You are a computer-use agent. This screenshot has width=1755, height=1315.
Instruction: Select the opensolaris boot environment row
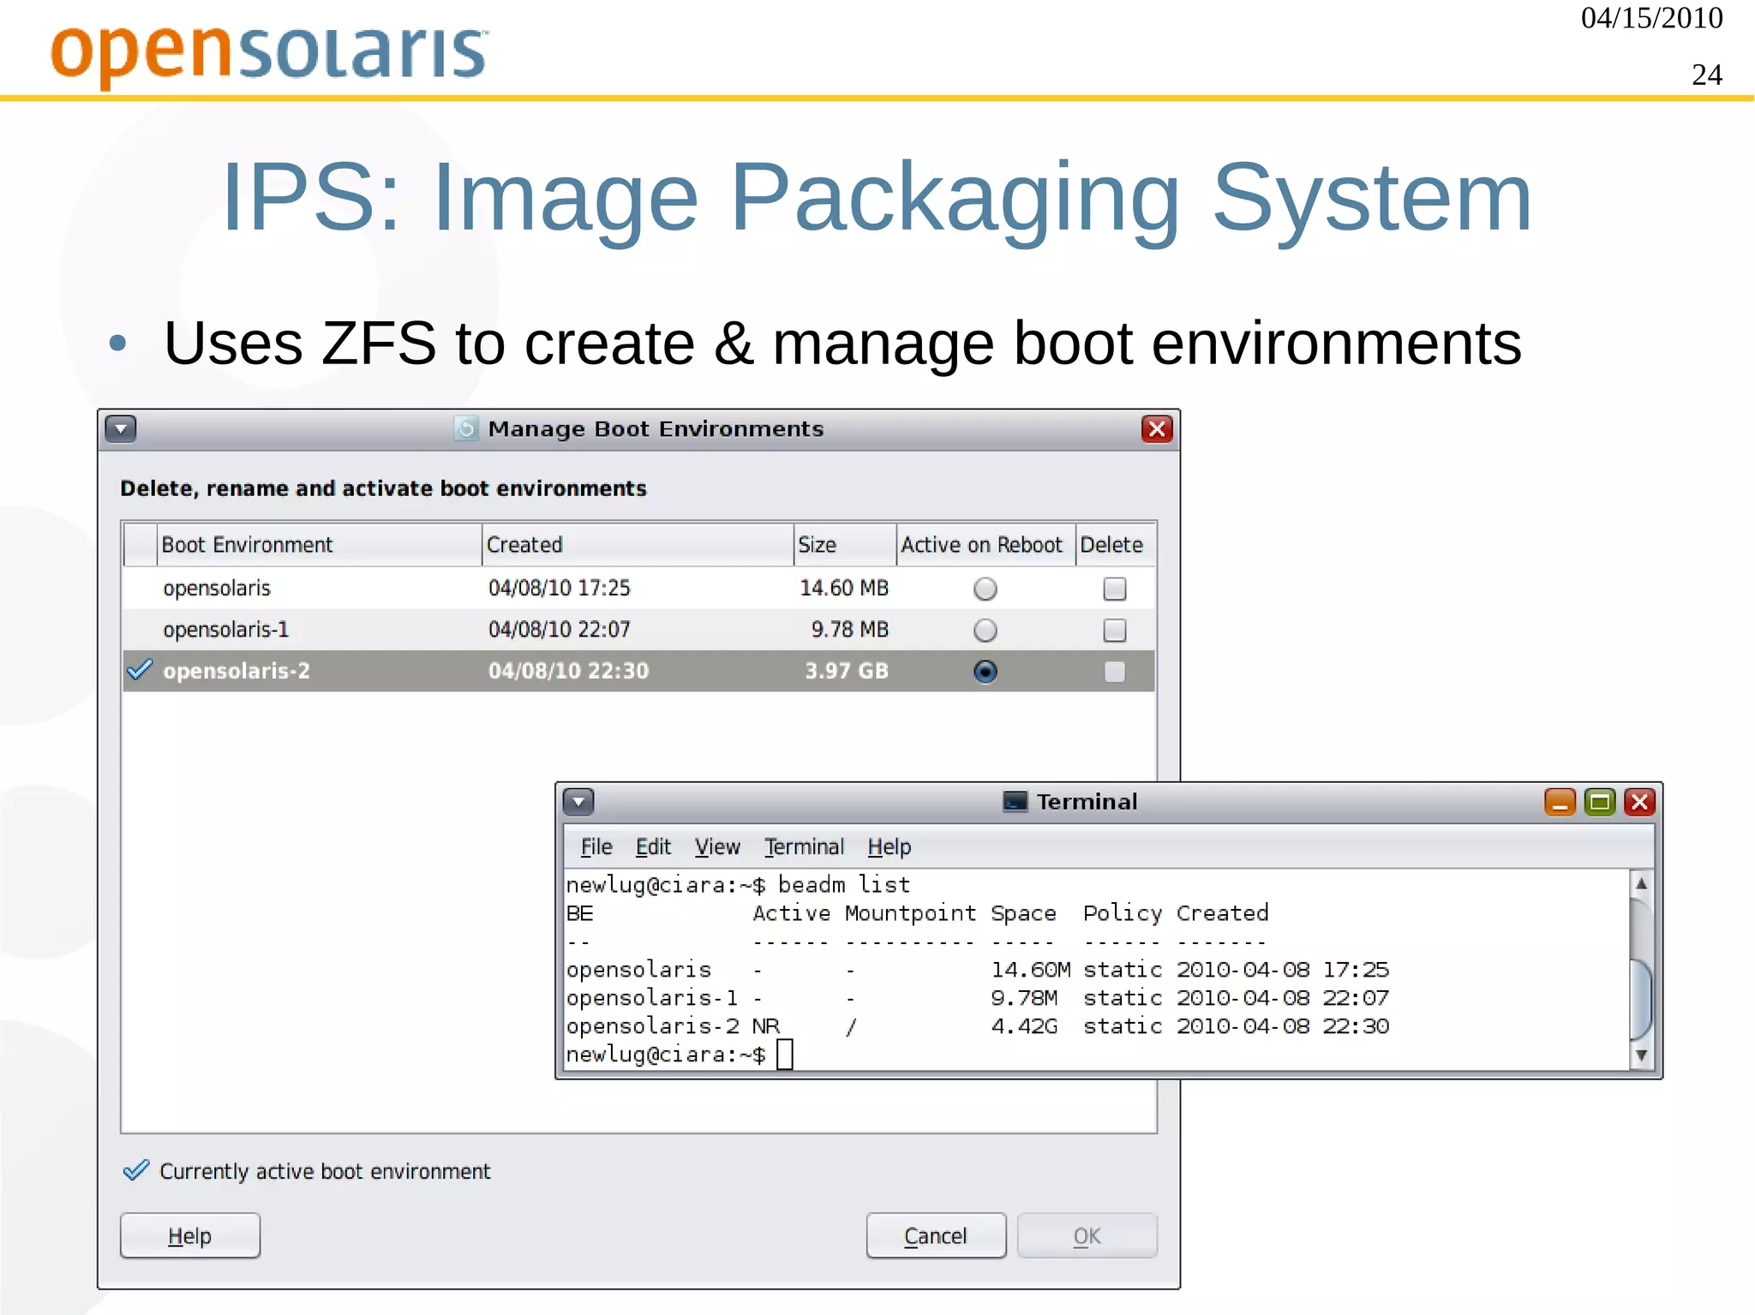click(638, 589)
